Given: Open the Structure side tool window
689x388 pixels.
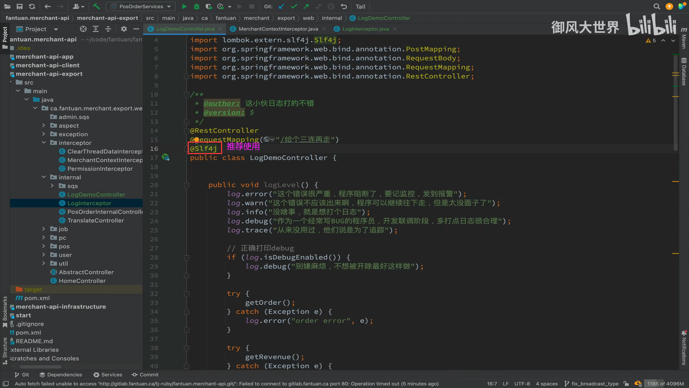Looking at the screenshot, I should point(5,351).
